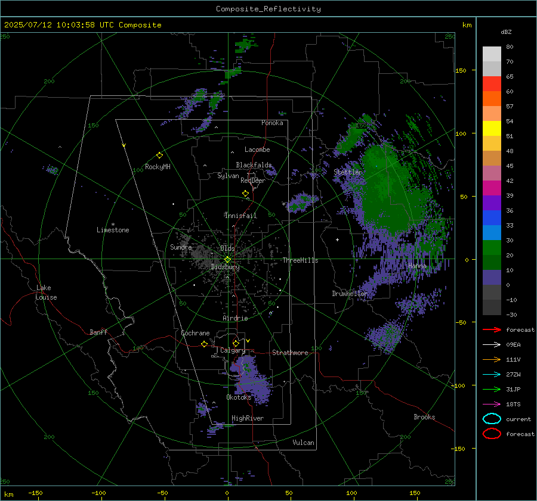
Task: Pick the light blue 33 dBZ swatch
Action: point(492,232)
